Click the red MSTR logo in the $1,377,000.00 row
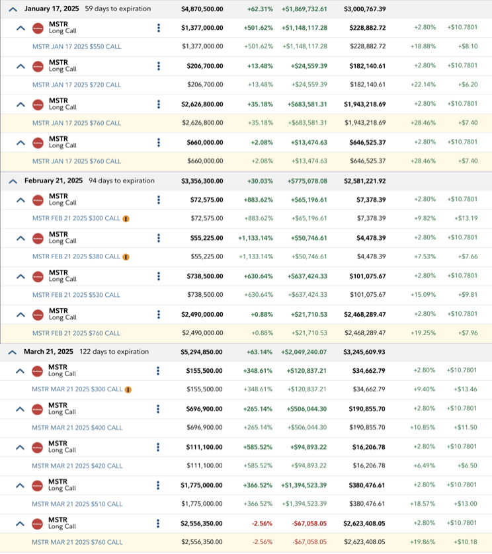492x554 pixels. click(38, 28)
